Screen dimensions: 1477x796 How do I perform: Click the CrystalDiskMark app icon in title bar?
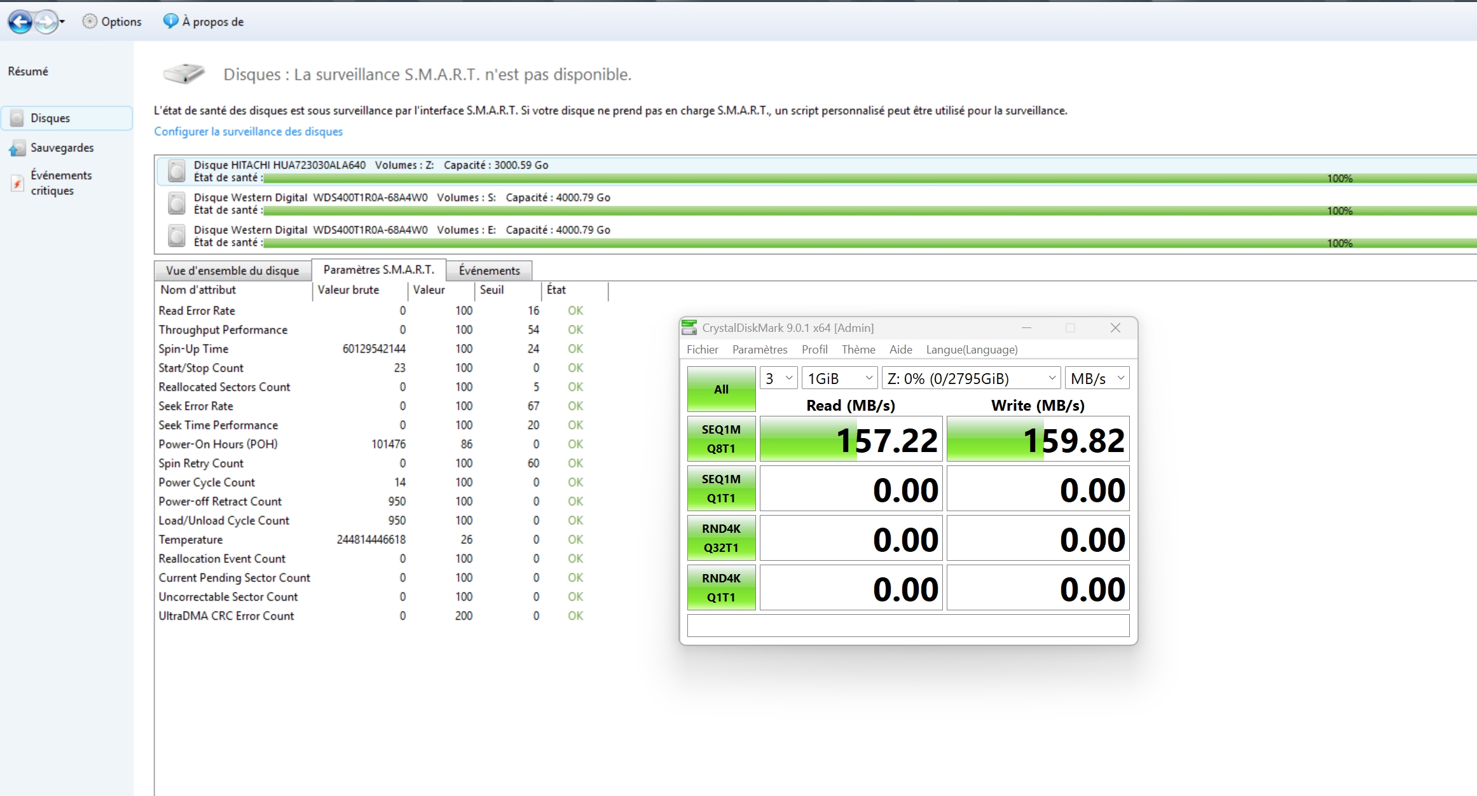coord(689,328)
